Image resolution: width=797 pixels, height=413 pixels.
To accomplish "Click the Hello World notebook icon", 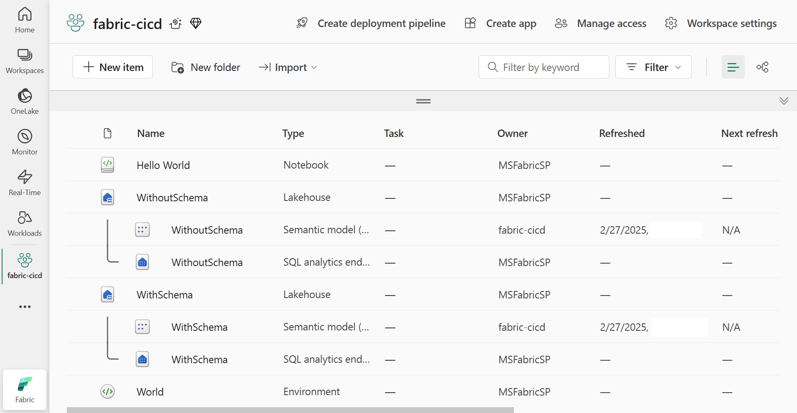I will (x=108, y=165).
